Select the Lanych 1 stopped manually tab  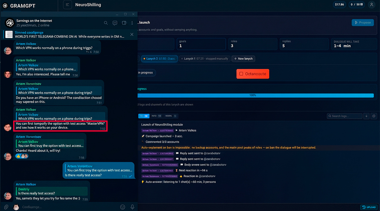coord(205,59)
